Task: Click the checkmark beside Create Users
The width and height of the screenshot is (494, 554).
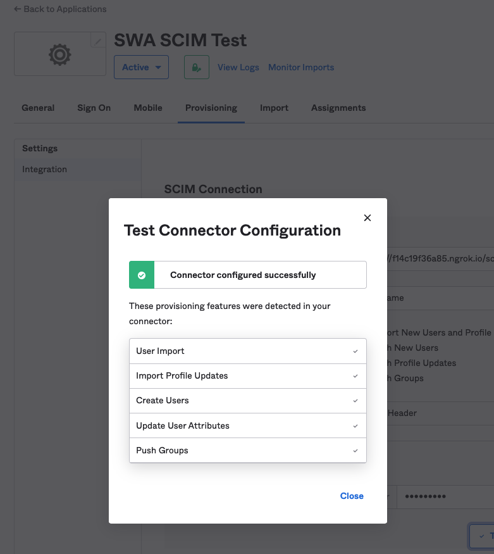Action: 355,401
